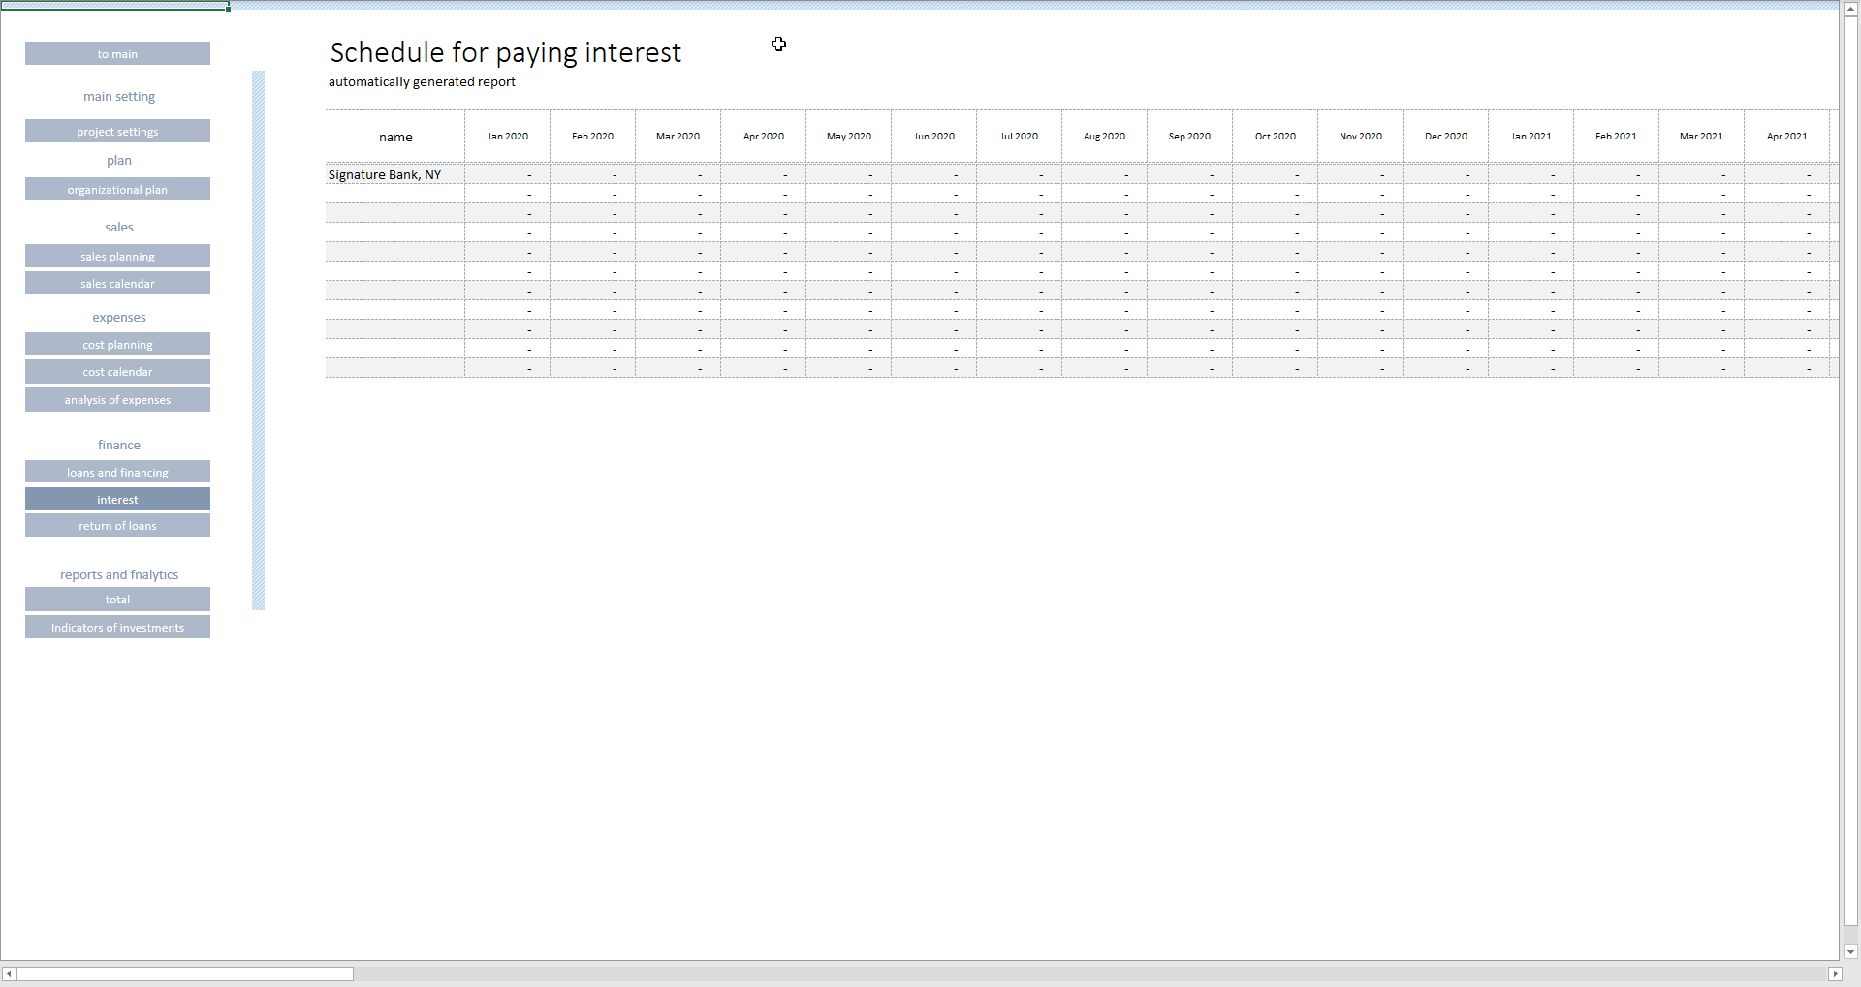This screenshot has width=1861, height=987.
Task: Click the Mar 2021 column header
Action: (x=1702, y=137)
